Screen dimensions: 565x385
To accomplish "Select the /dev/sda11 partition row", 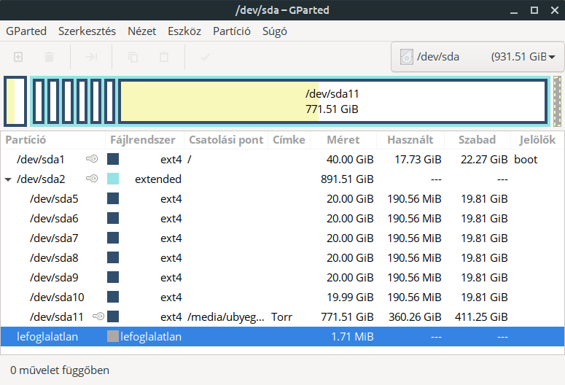I will point(283,316).
